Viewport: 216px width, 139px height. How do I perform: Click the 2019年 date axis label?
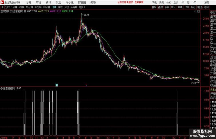tap(4, 138)
